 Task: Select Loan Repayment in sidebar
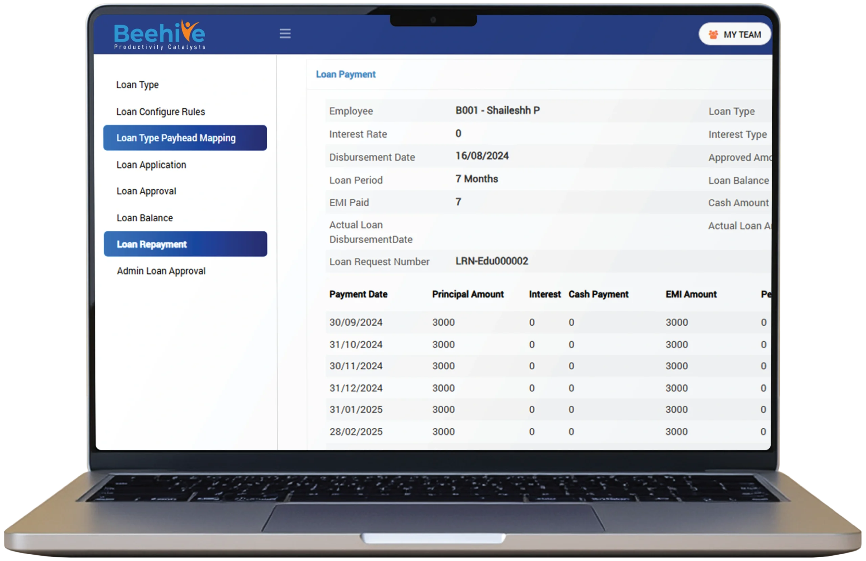(185, 244)
